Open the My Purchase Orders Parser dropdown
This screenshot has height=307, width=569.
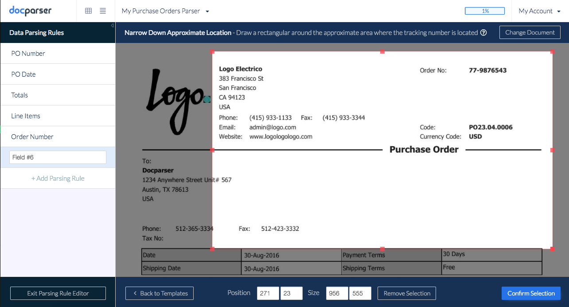[x=165, y=11]
